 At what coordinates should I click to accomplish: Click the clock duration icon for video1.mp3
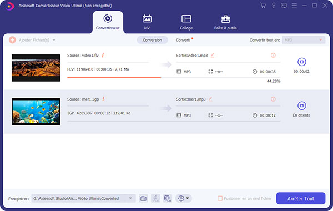pos(255,72)
